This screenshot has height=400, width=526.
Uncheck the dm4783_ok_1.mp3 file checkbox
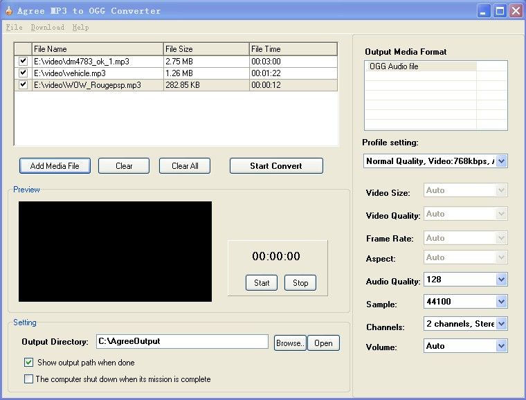[23, 61]
